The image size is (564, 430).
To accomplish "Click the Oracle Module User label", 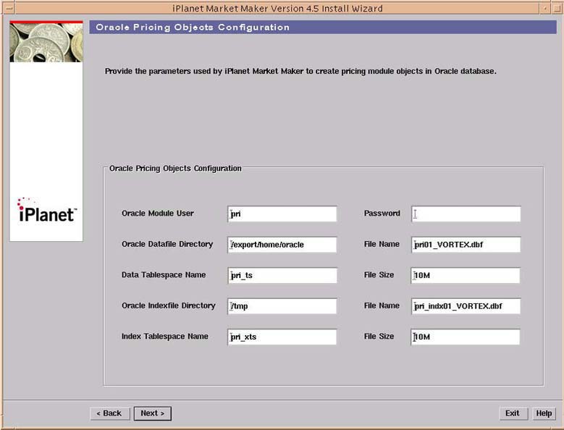I will coord(158,214).
